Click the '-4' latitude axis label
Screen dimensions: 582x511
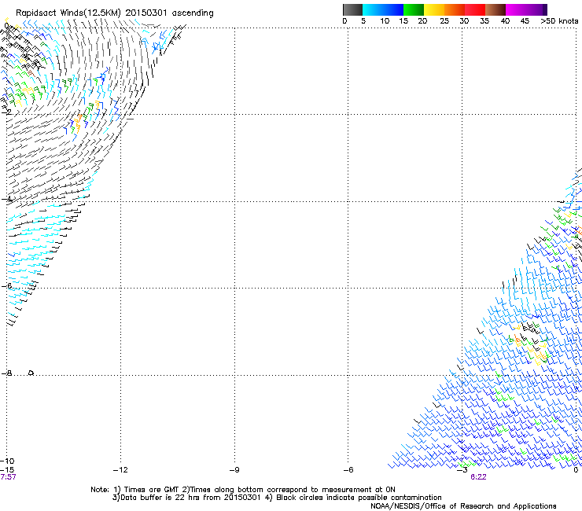pyautogui.click(x=6, y=199)
